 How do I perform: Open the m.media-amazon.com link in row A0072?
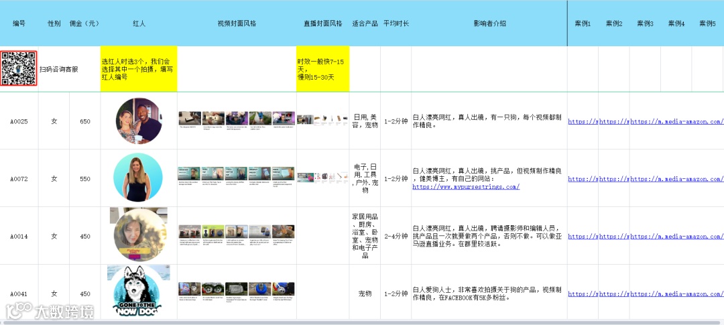677,179
